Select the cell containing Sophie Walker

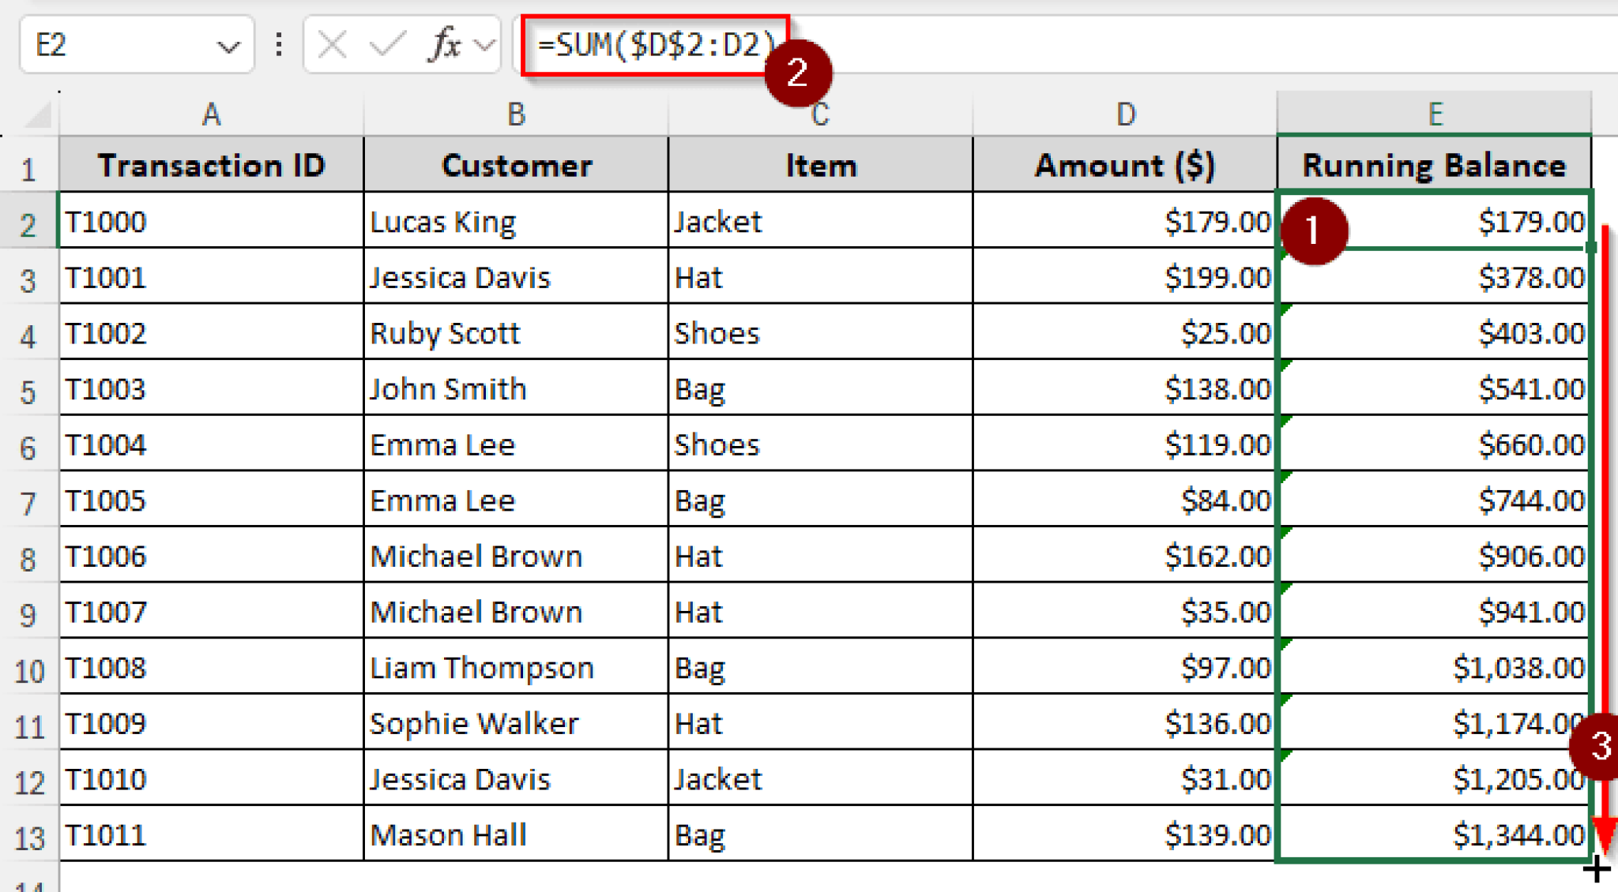tap(514, 723)
